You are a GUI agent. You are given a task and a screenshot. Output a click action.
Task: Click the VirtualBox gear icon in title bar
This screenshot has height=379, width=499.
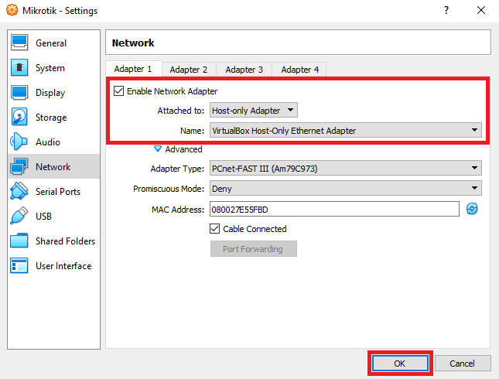[x=12, y=10]
